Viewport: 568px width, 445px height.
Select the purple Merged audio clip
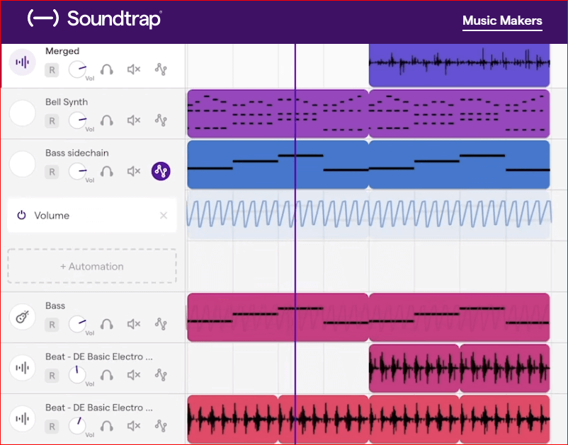coord(459,64)
